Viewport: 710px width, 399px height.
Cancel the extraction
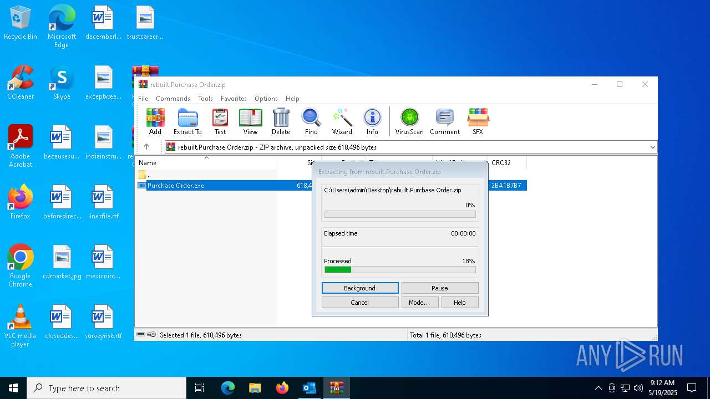coord(360,303)
